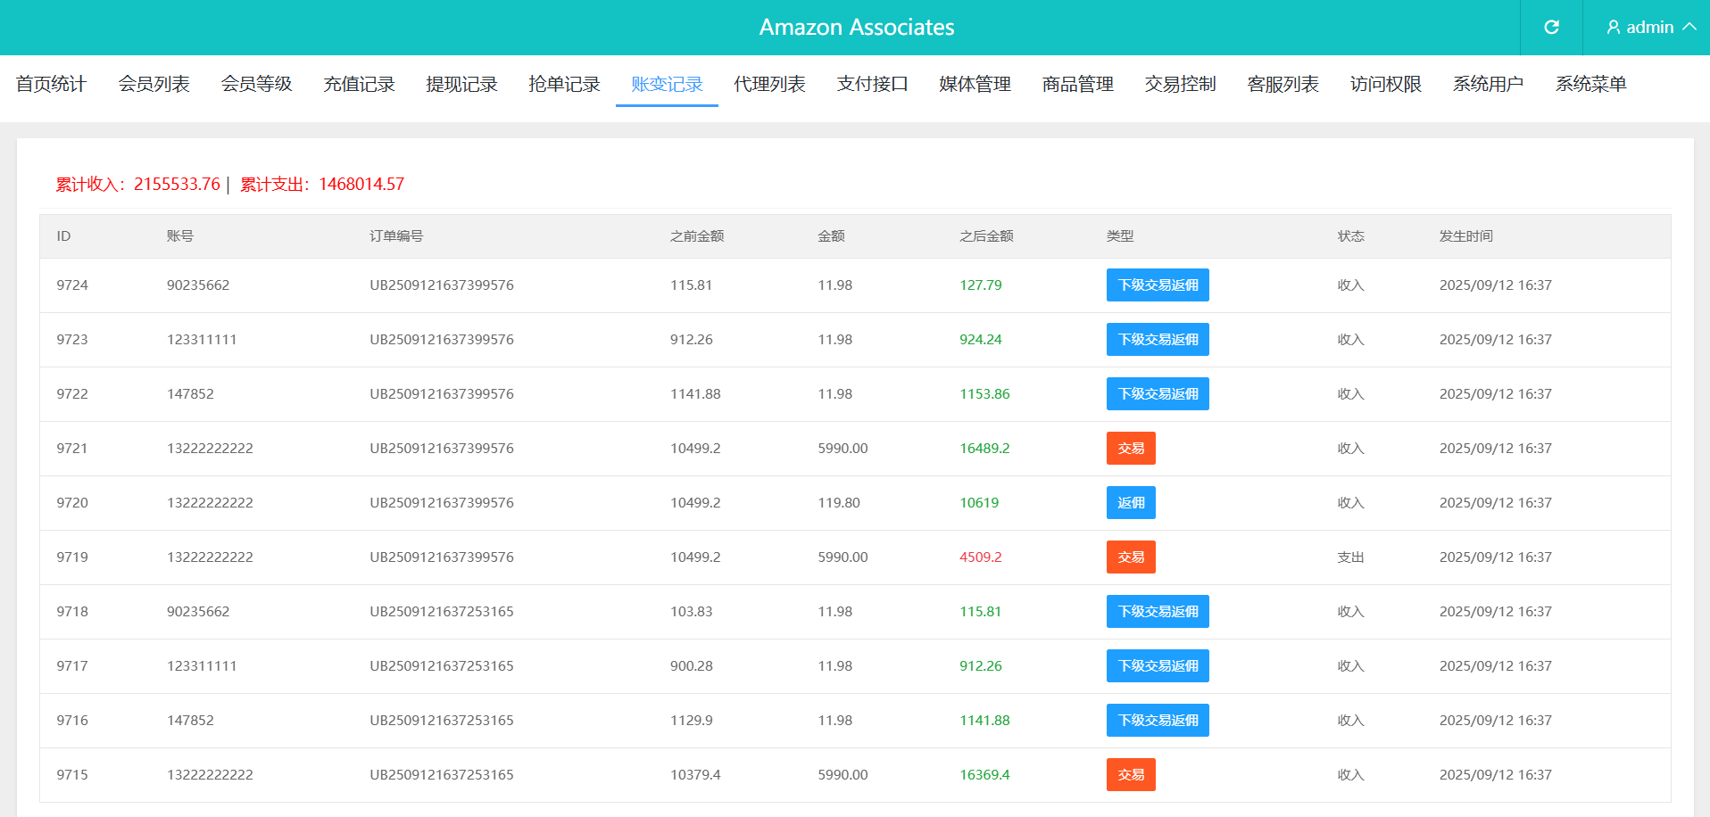This screenshot has width=1710, height=817.
Task: Click account 90235662 in row 9718
Action: pos(198,612)
